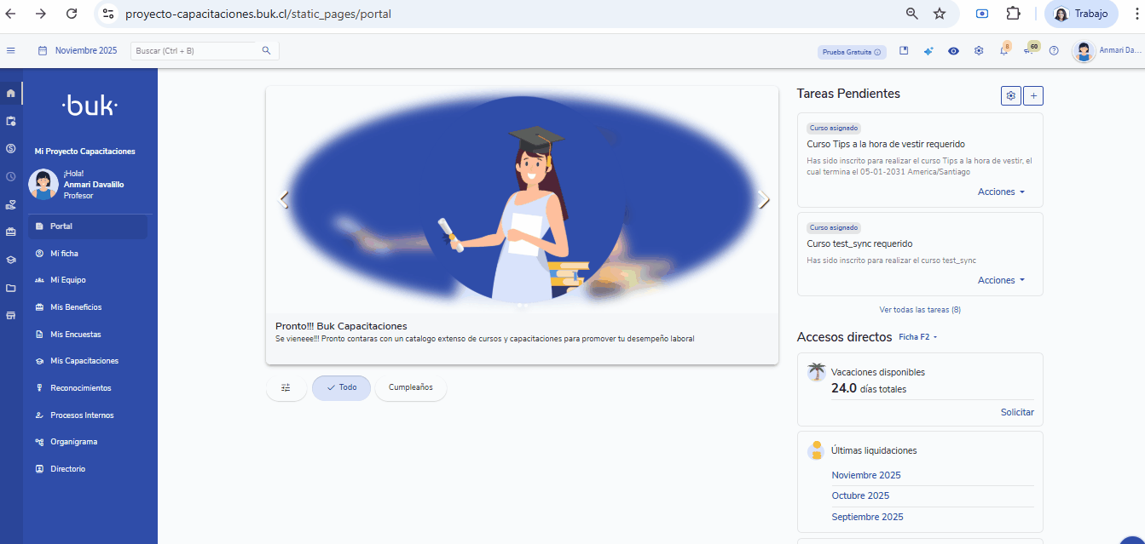The image size is (1145, 544).
Task: Expand Acciones dropdown for test_sync course
Action: [x=1001, y=280]
